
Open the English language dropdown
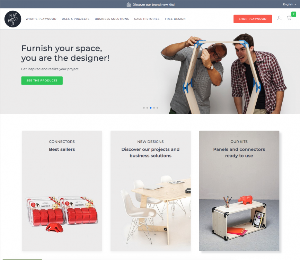click(289, 5)
